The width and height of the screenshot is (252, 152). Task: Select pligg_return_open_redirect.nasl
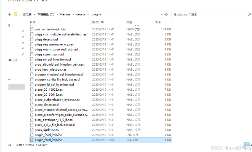tap(56, 49)
